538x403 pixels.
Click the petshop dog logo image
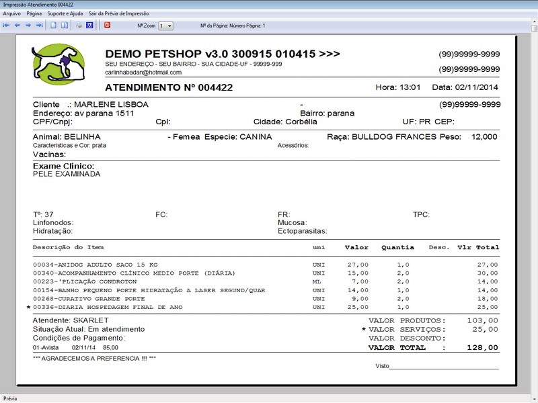click(x=59, y=64)
